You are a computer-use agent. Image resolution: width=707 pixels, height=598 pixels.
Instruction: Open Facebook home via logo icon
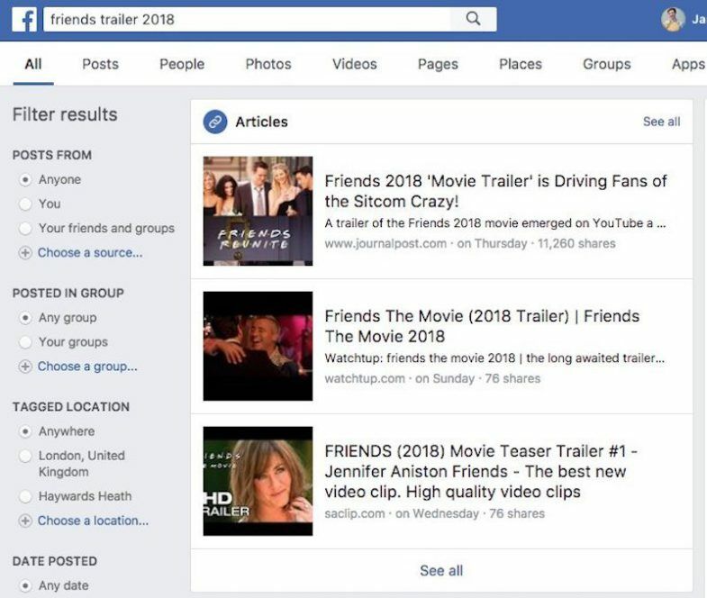pyautogui.click(x=24, y=20)
